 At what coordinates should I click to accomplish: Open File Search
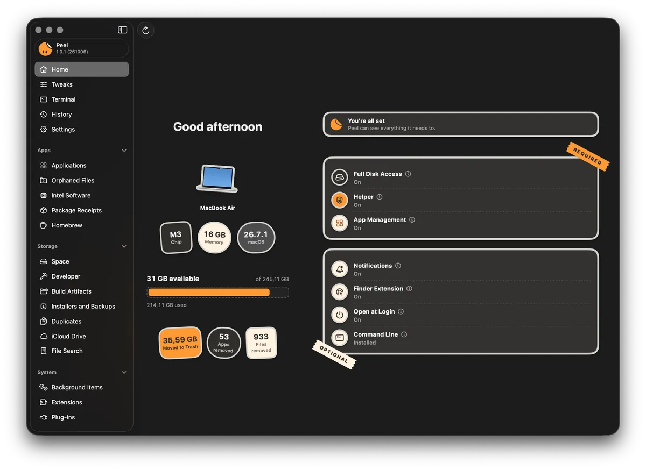point(82,351)
